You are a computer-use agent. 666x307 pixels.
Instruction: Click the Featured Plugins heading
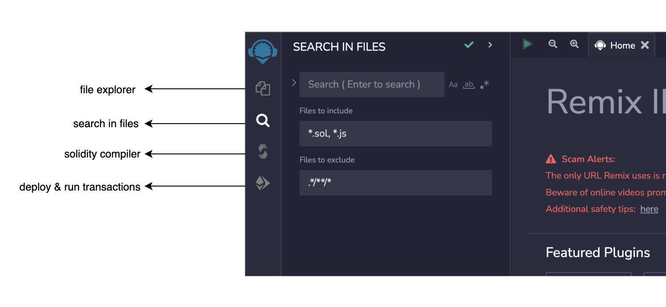click(598, 253)
